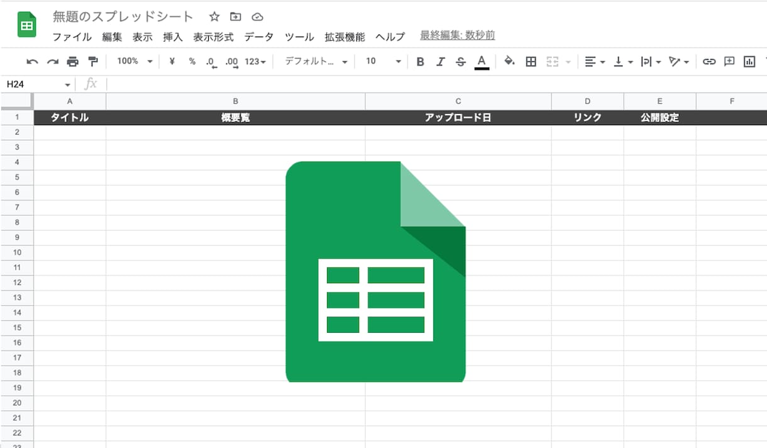Pick a fill color with the paint bucket

click(x=510, y=62)
